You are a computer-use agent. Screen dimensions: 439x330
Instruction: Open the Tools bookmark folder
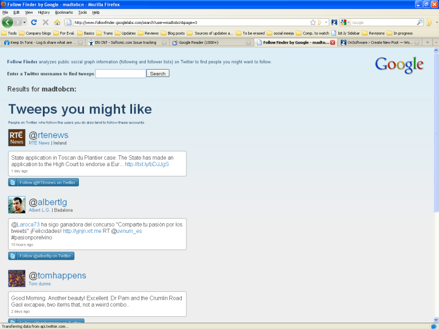(9, 33)
